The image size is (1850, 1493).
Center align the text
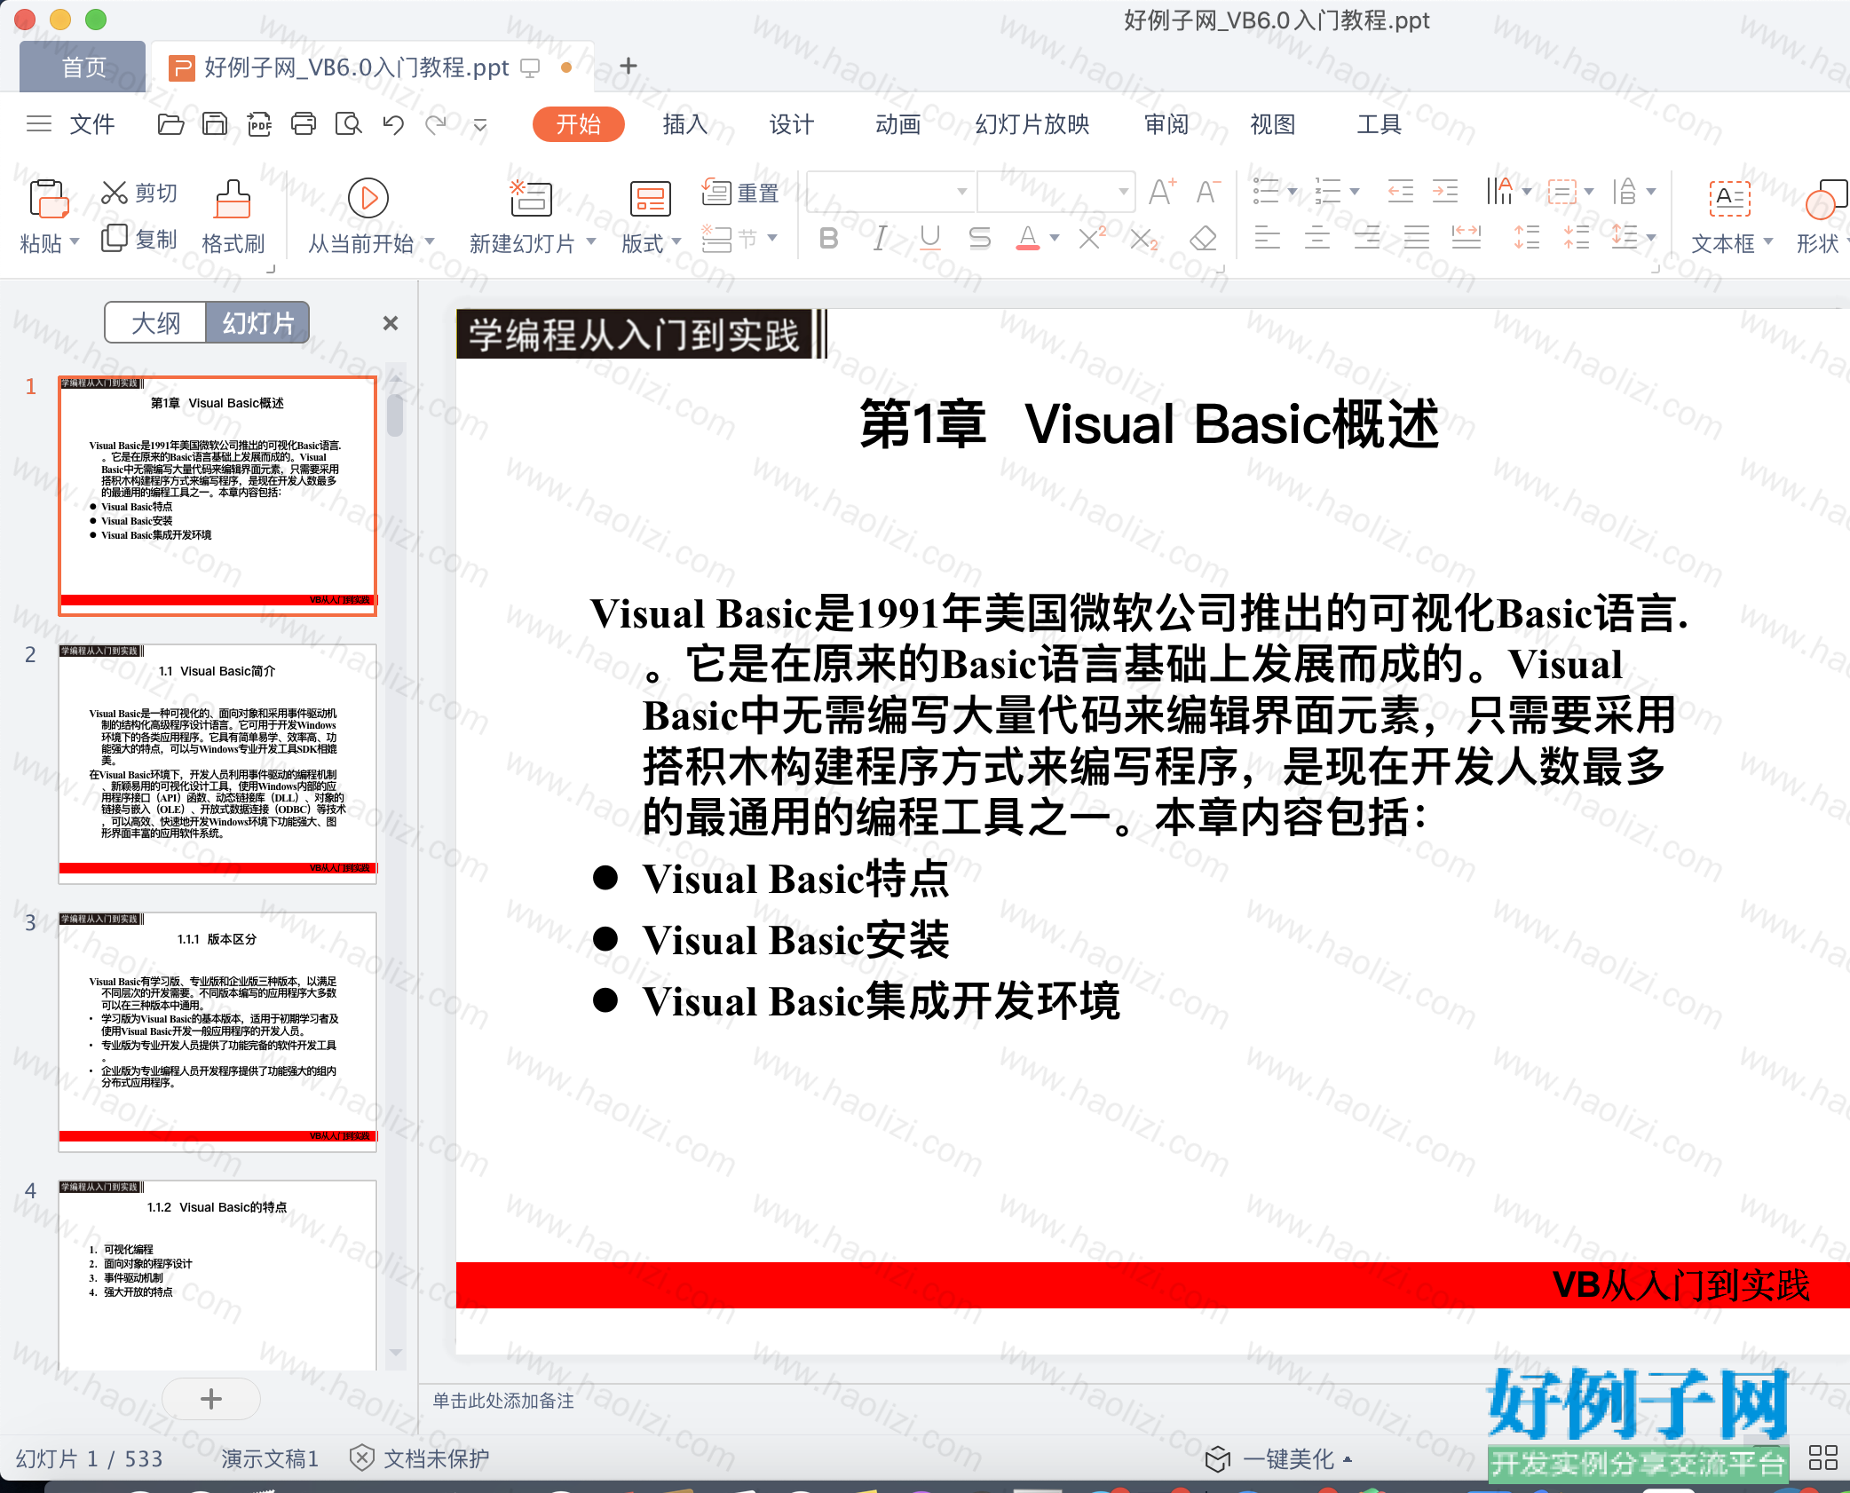[1316, 238]
